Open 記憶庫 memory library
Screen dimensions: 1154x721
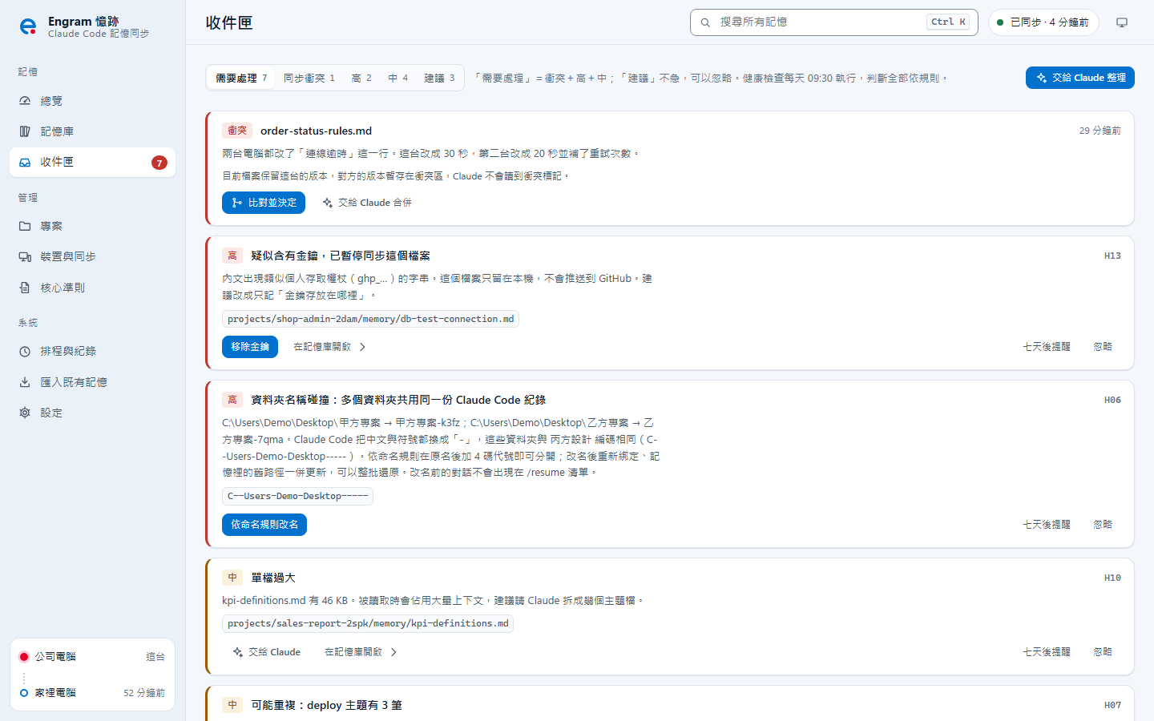92,131
